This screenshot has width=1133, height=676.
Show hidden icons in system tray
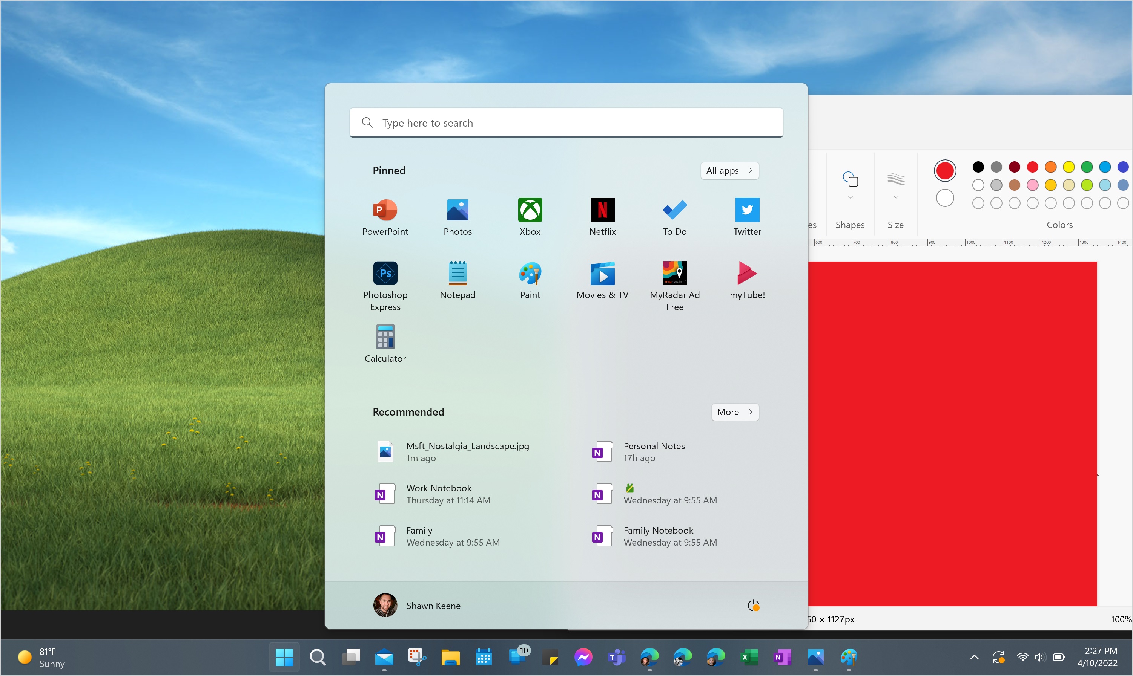[x=974, y=657]
